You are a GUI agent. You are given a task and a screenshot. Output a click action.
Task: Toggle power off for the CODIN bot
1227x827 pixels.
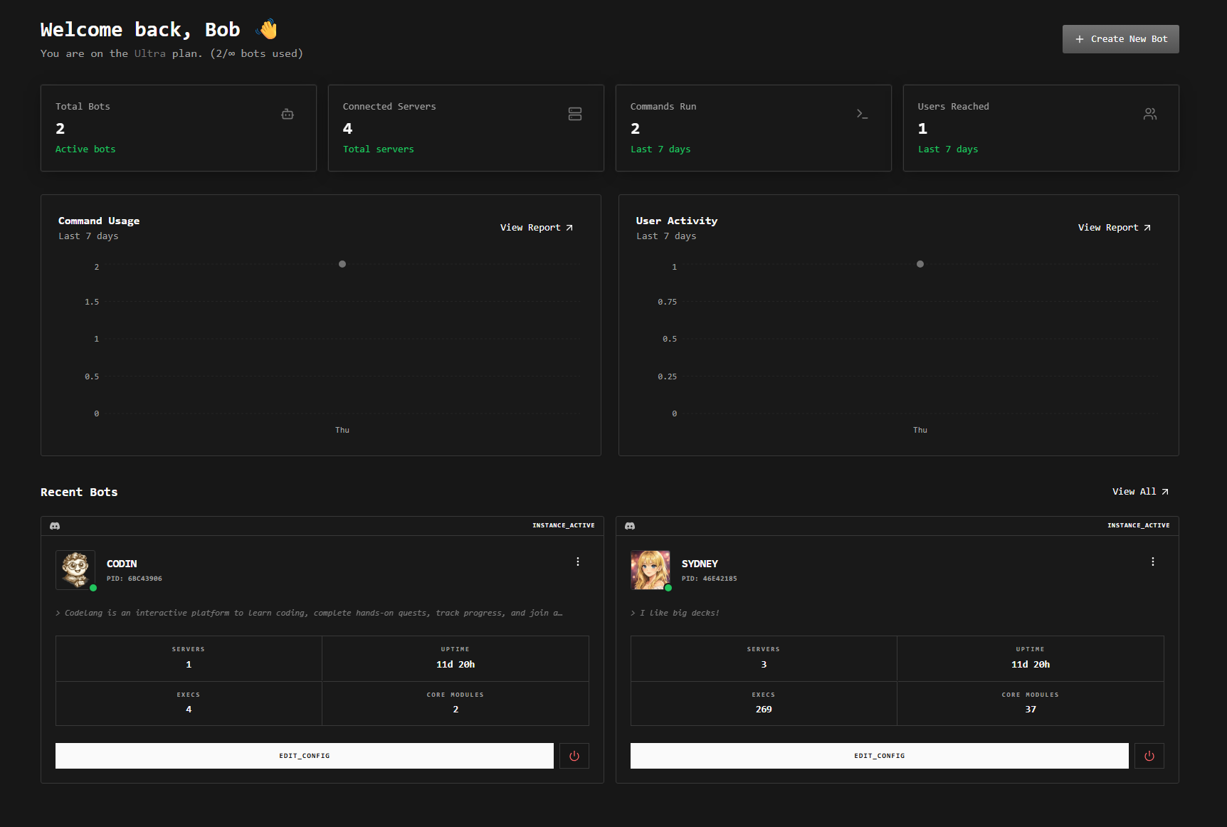(x=574, y=756)
